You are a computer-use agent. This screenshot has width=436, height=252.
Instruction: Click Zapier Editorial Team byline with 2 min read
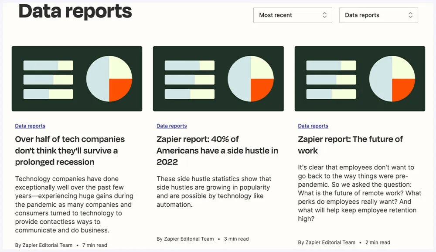click(x=344, y=242)
